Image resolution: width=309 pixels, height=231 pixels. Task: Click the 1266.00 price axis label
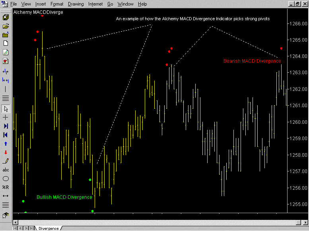click(298, 23)
